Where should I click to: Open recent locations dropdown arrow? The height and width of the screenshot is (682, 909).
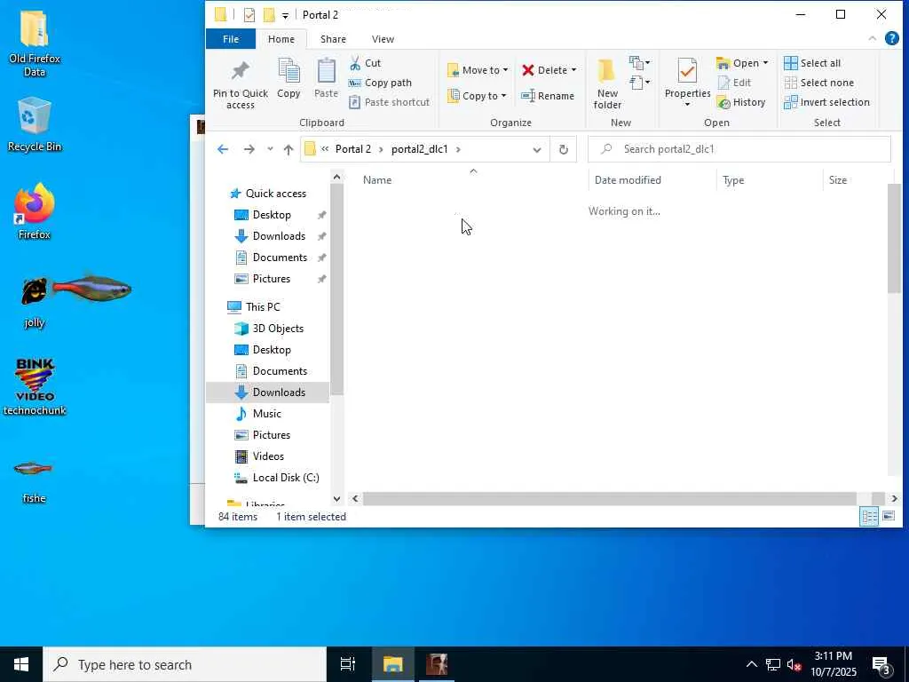(270, 149)
